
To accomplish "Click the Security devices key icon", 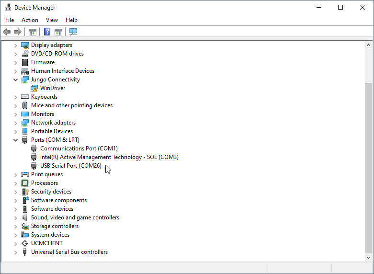I will 25,192.
